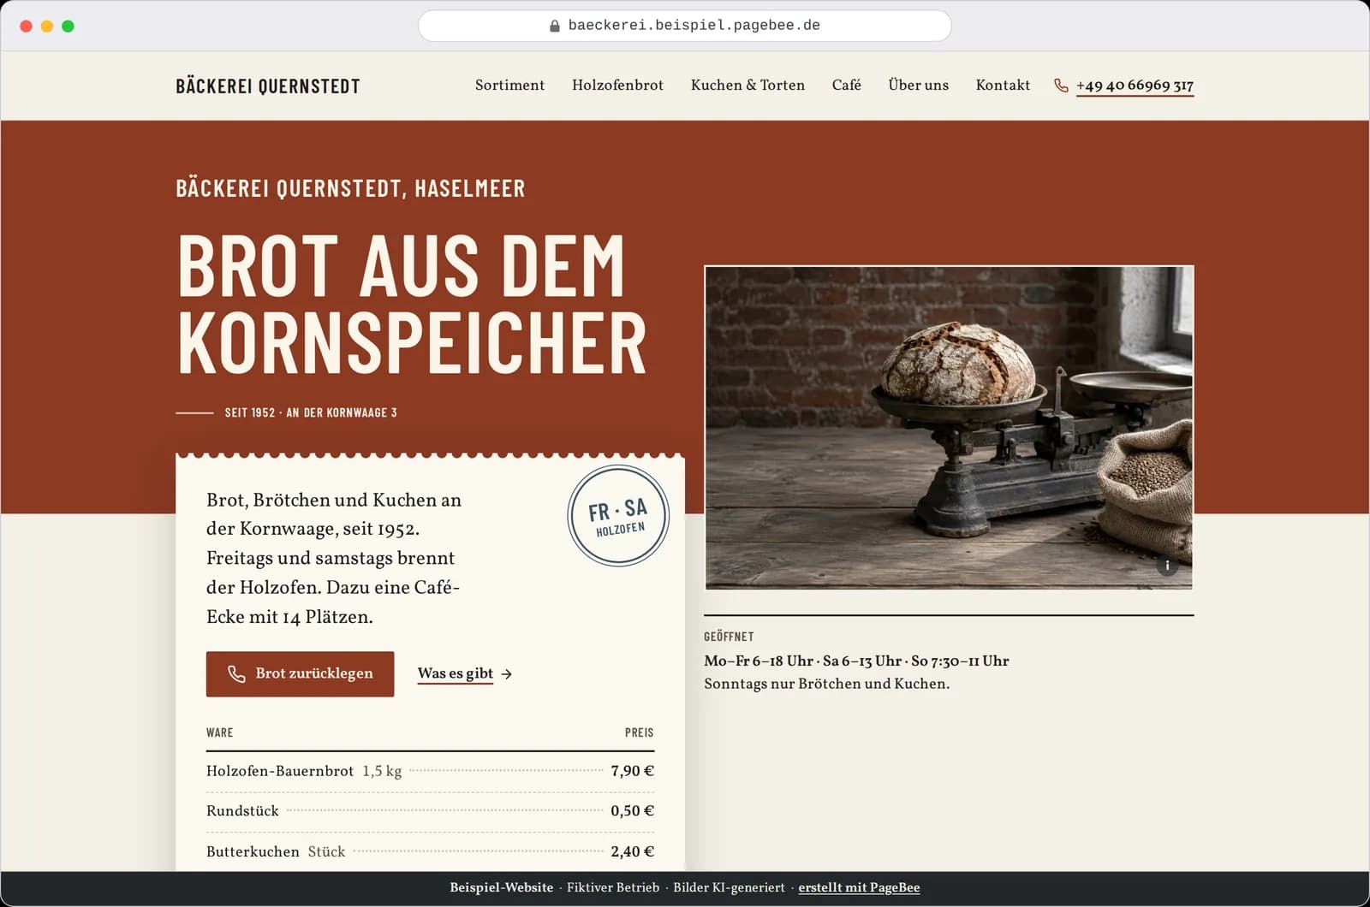Image resolution: width=1370 pixels, height=907 pixels.
Task: Click Seit 1952 · An der Kornwaage 3
Action: (311, 412)
